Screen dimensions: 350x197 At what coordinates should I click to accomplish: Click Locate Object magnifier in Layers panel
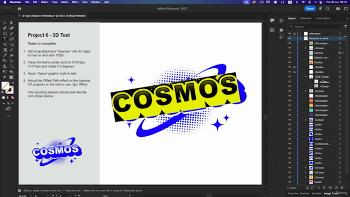point(318,188)
